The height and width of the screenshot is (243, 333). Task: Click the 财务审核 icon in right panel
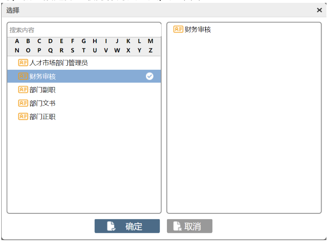[178, 29]
